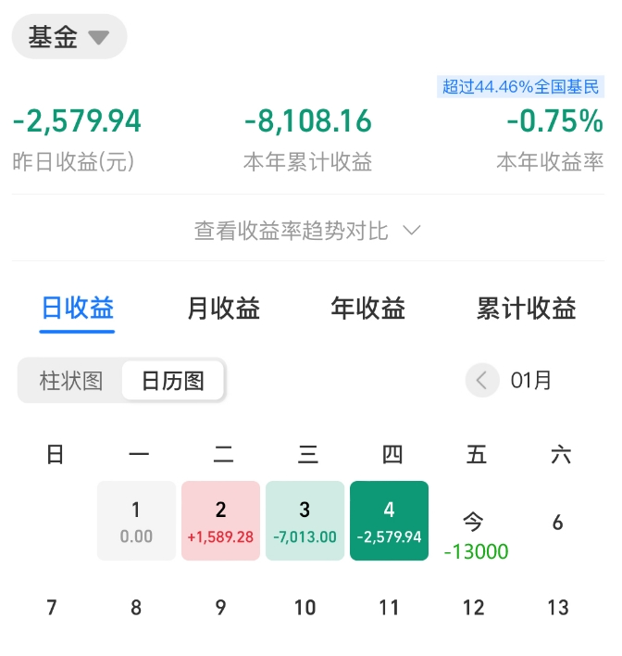Tap 昨日收益(元) label
The image size is (622, 656).
73,161
